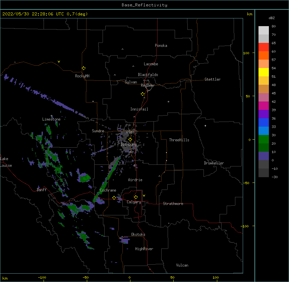The width and height of the screenshot is (289, 282).
Task: Select the slate purple 10 dBZ legend color
Action: 264,156
